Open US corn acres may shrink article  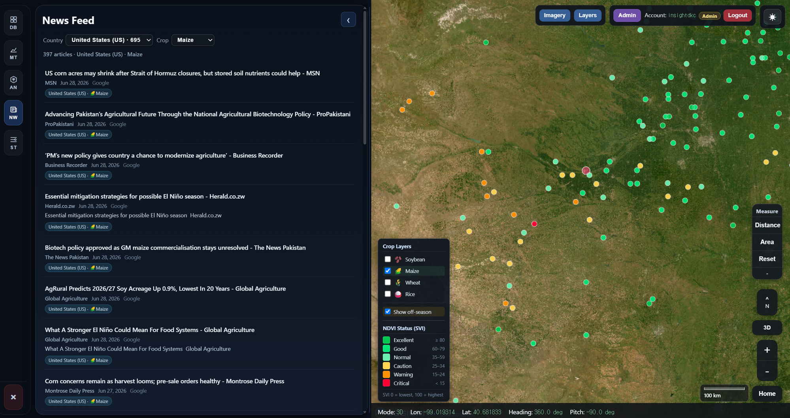(x=182, y=73)
